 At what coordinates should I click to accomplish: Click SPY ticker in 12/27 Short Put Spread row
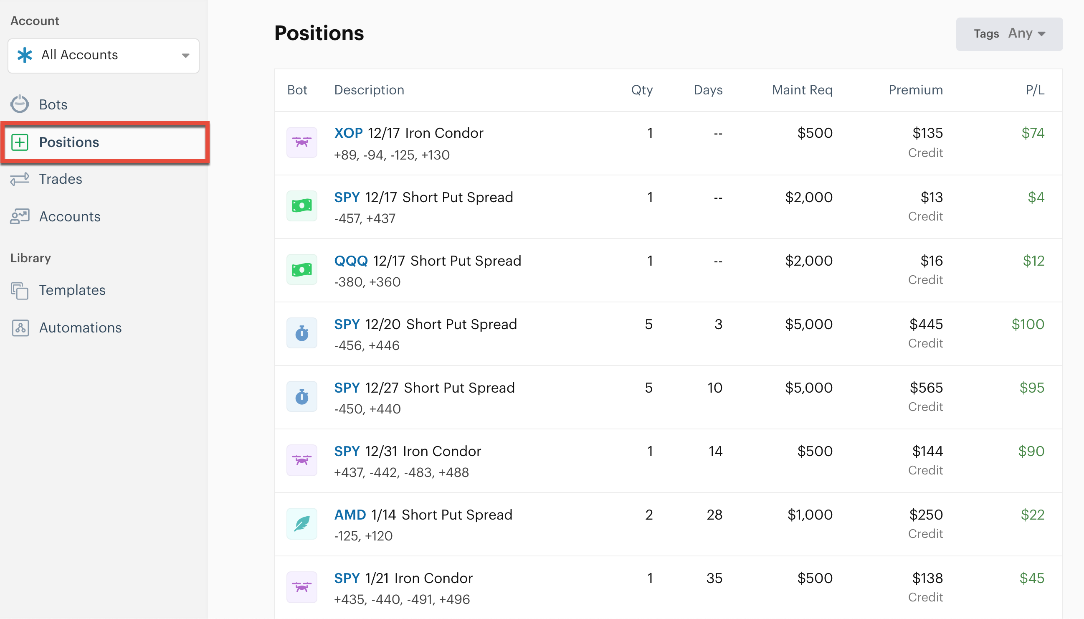pos(347,388)
